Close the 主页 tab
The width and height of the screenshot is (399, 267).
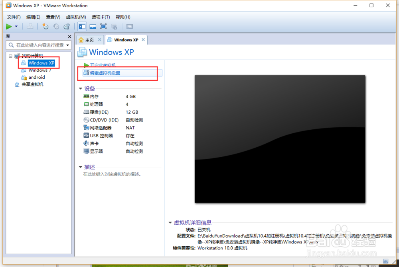[x=99, y=40]
